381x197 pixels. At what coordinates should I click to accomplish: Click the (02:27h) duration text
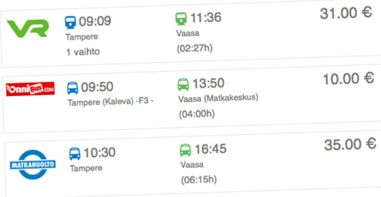tap(194, 48)
